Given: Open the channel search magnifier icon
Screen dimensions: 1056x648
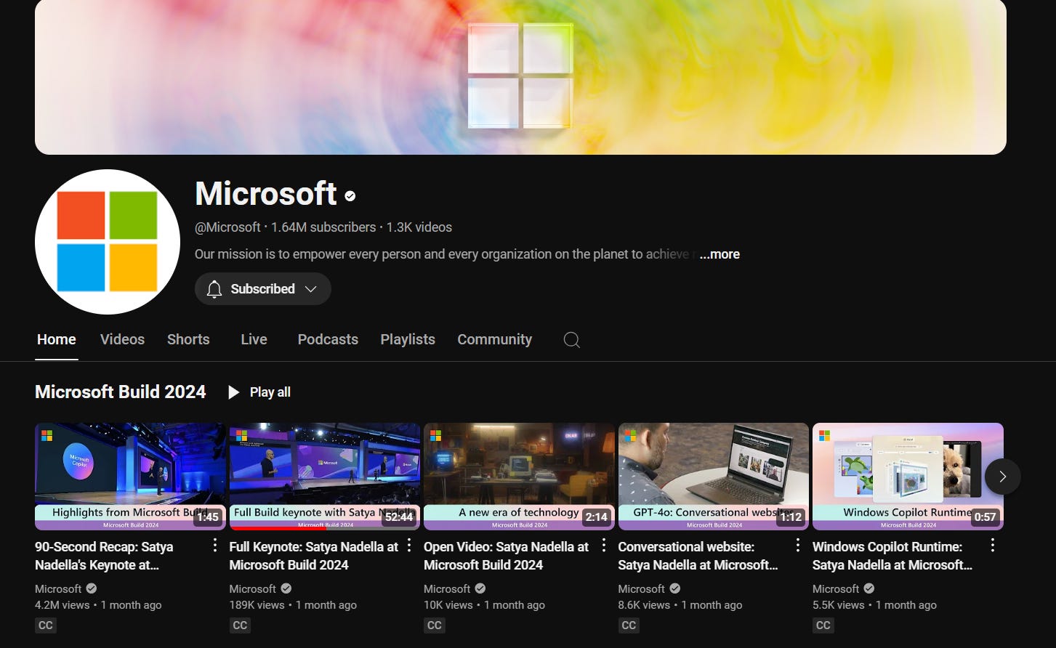Looking at the screenshot, I should [x=572, y=340].
